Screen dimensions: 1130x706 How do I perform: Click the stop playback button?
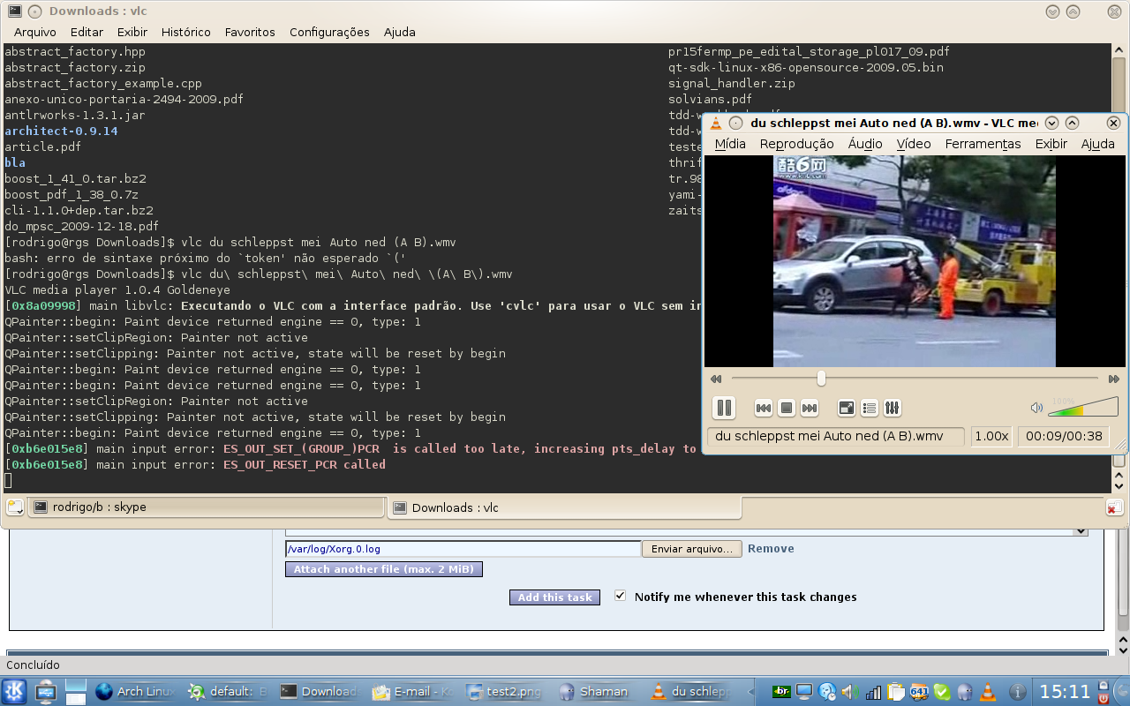pos(786,408)
